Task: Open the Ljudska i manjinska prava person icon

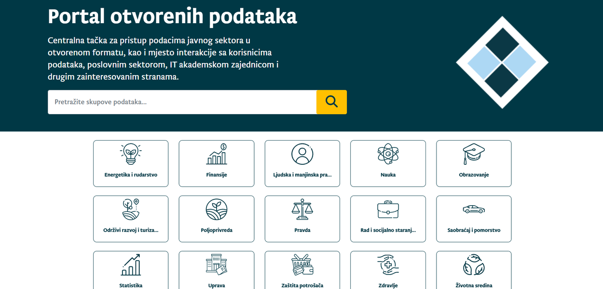Action: click(302, 154)
